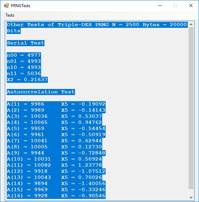Click the 'A(8) = 10005' entry
The width and height of the screenshot is (199, 202).
click(27, 147)
